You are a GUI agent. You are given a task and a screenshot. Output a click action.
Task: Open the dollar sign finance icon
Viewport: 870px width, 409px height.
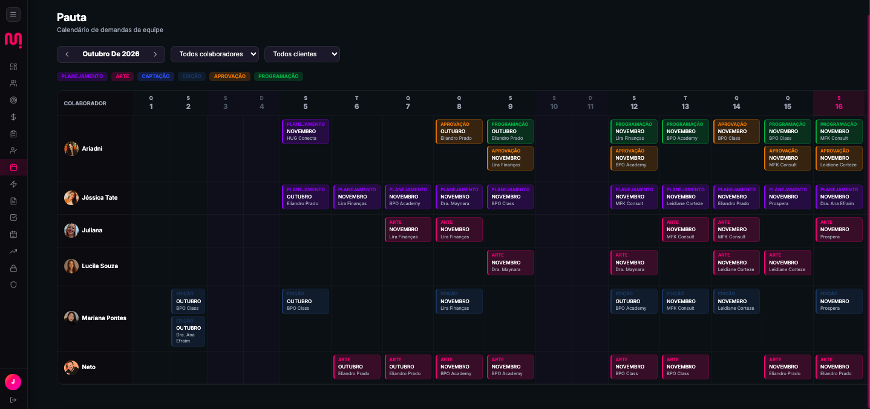(x=13, y=117)
